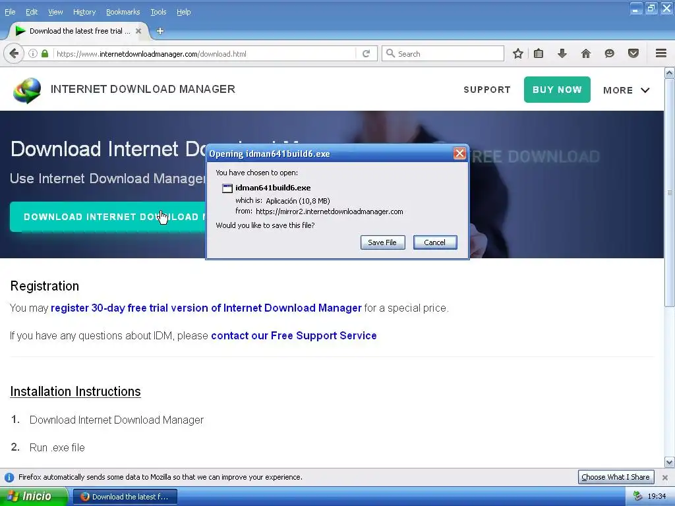Bookmark this page with the star icon
This screenshot has height=506, width=675.
(x=518, y=54)
